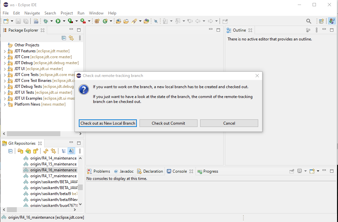The image size is (338, 222).
Task: Click Git Repositories vertical scrollbar down arrow
Action: 80,204
